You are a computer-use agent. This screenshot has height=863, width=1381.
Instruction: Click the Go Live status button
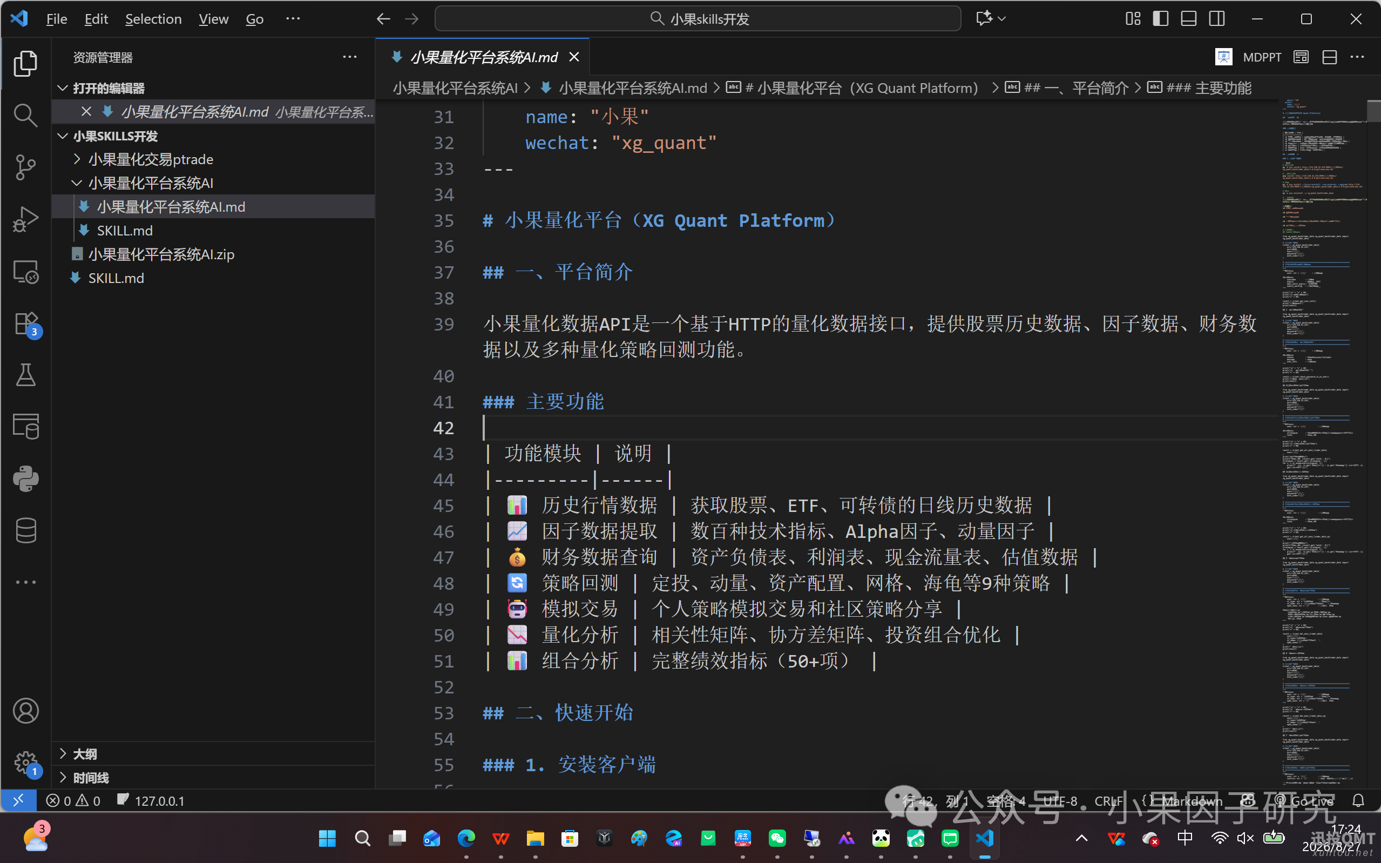(x=1304, y=800)
